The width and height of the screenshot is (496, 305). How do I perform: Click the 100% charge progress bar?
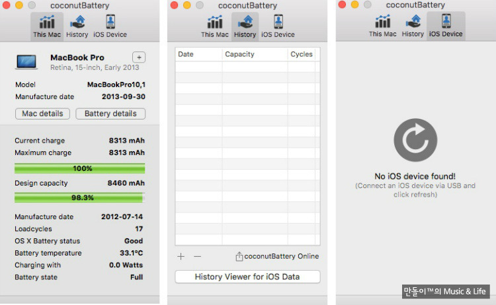(x=80, y=168)
